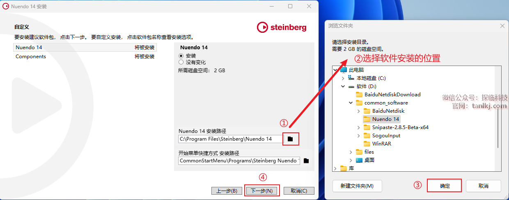Select the WinRAR folder icon

[367, 144]
